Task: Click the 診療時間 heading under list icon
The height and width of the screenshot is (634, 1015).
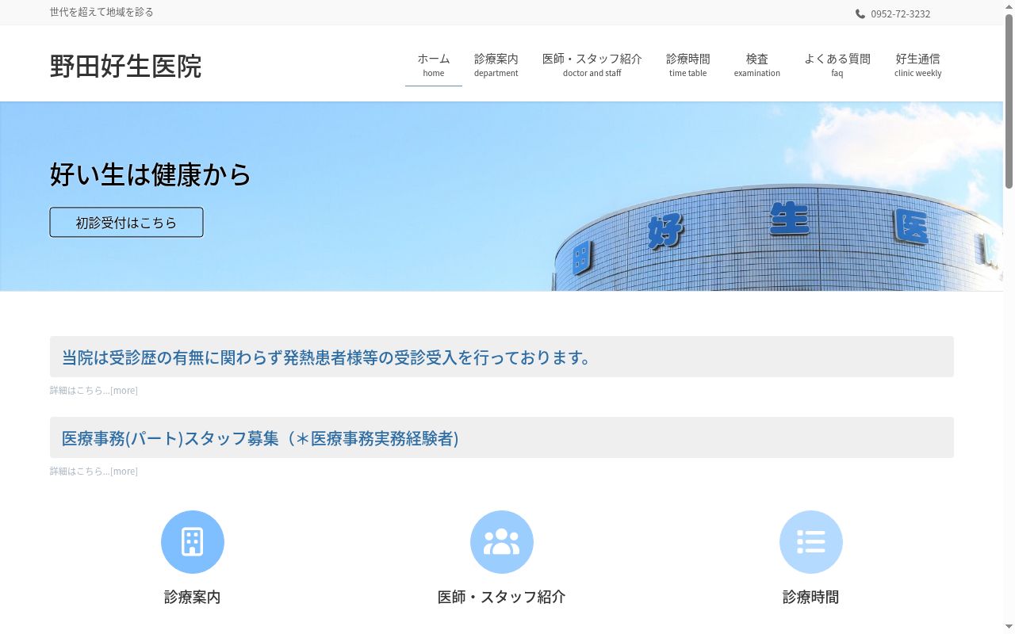Action: coord(811,597)
